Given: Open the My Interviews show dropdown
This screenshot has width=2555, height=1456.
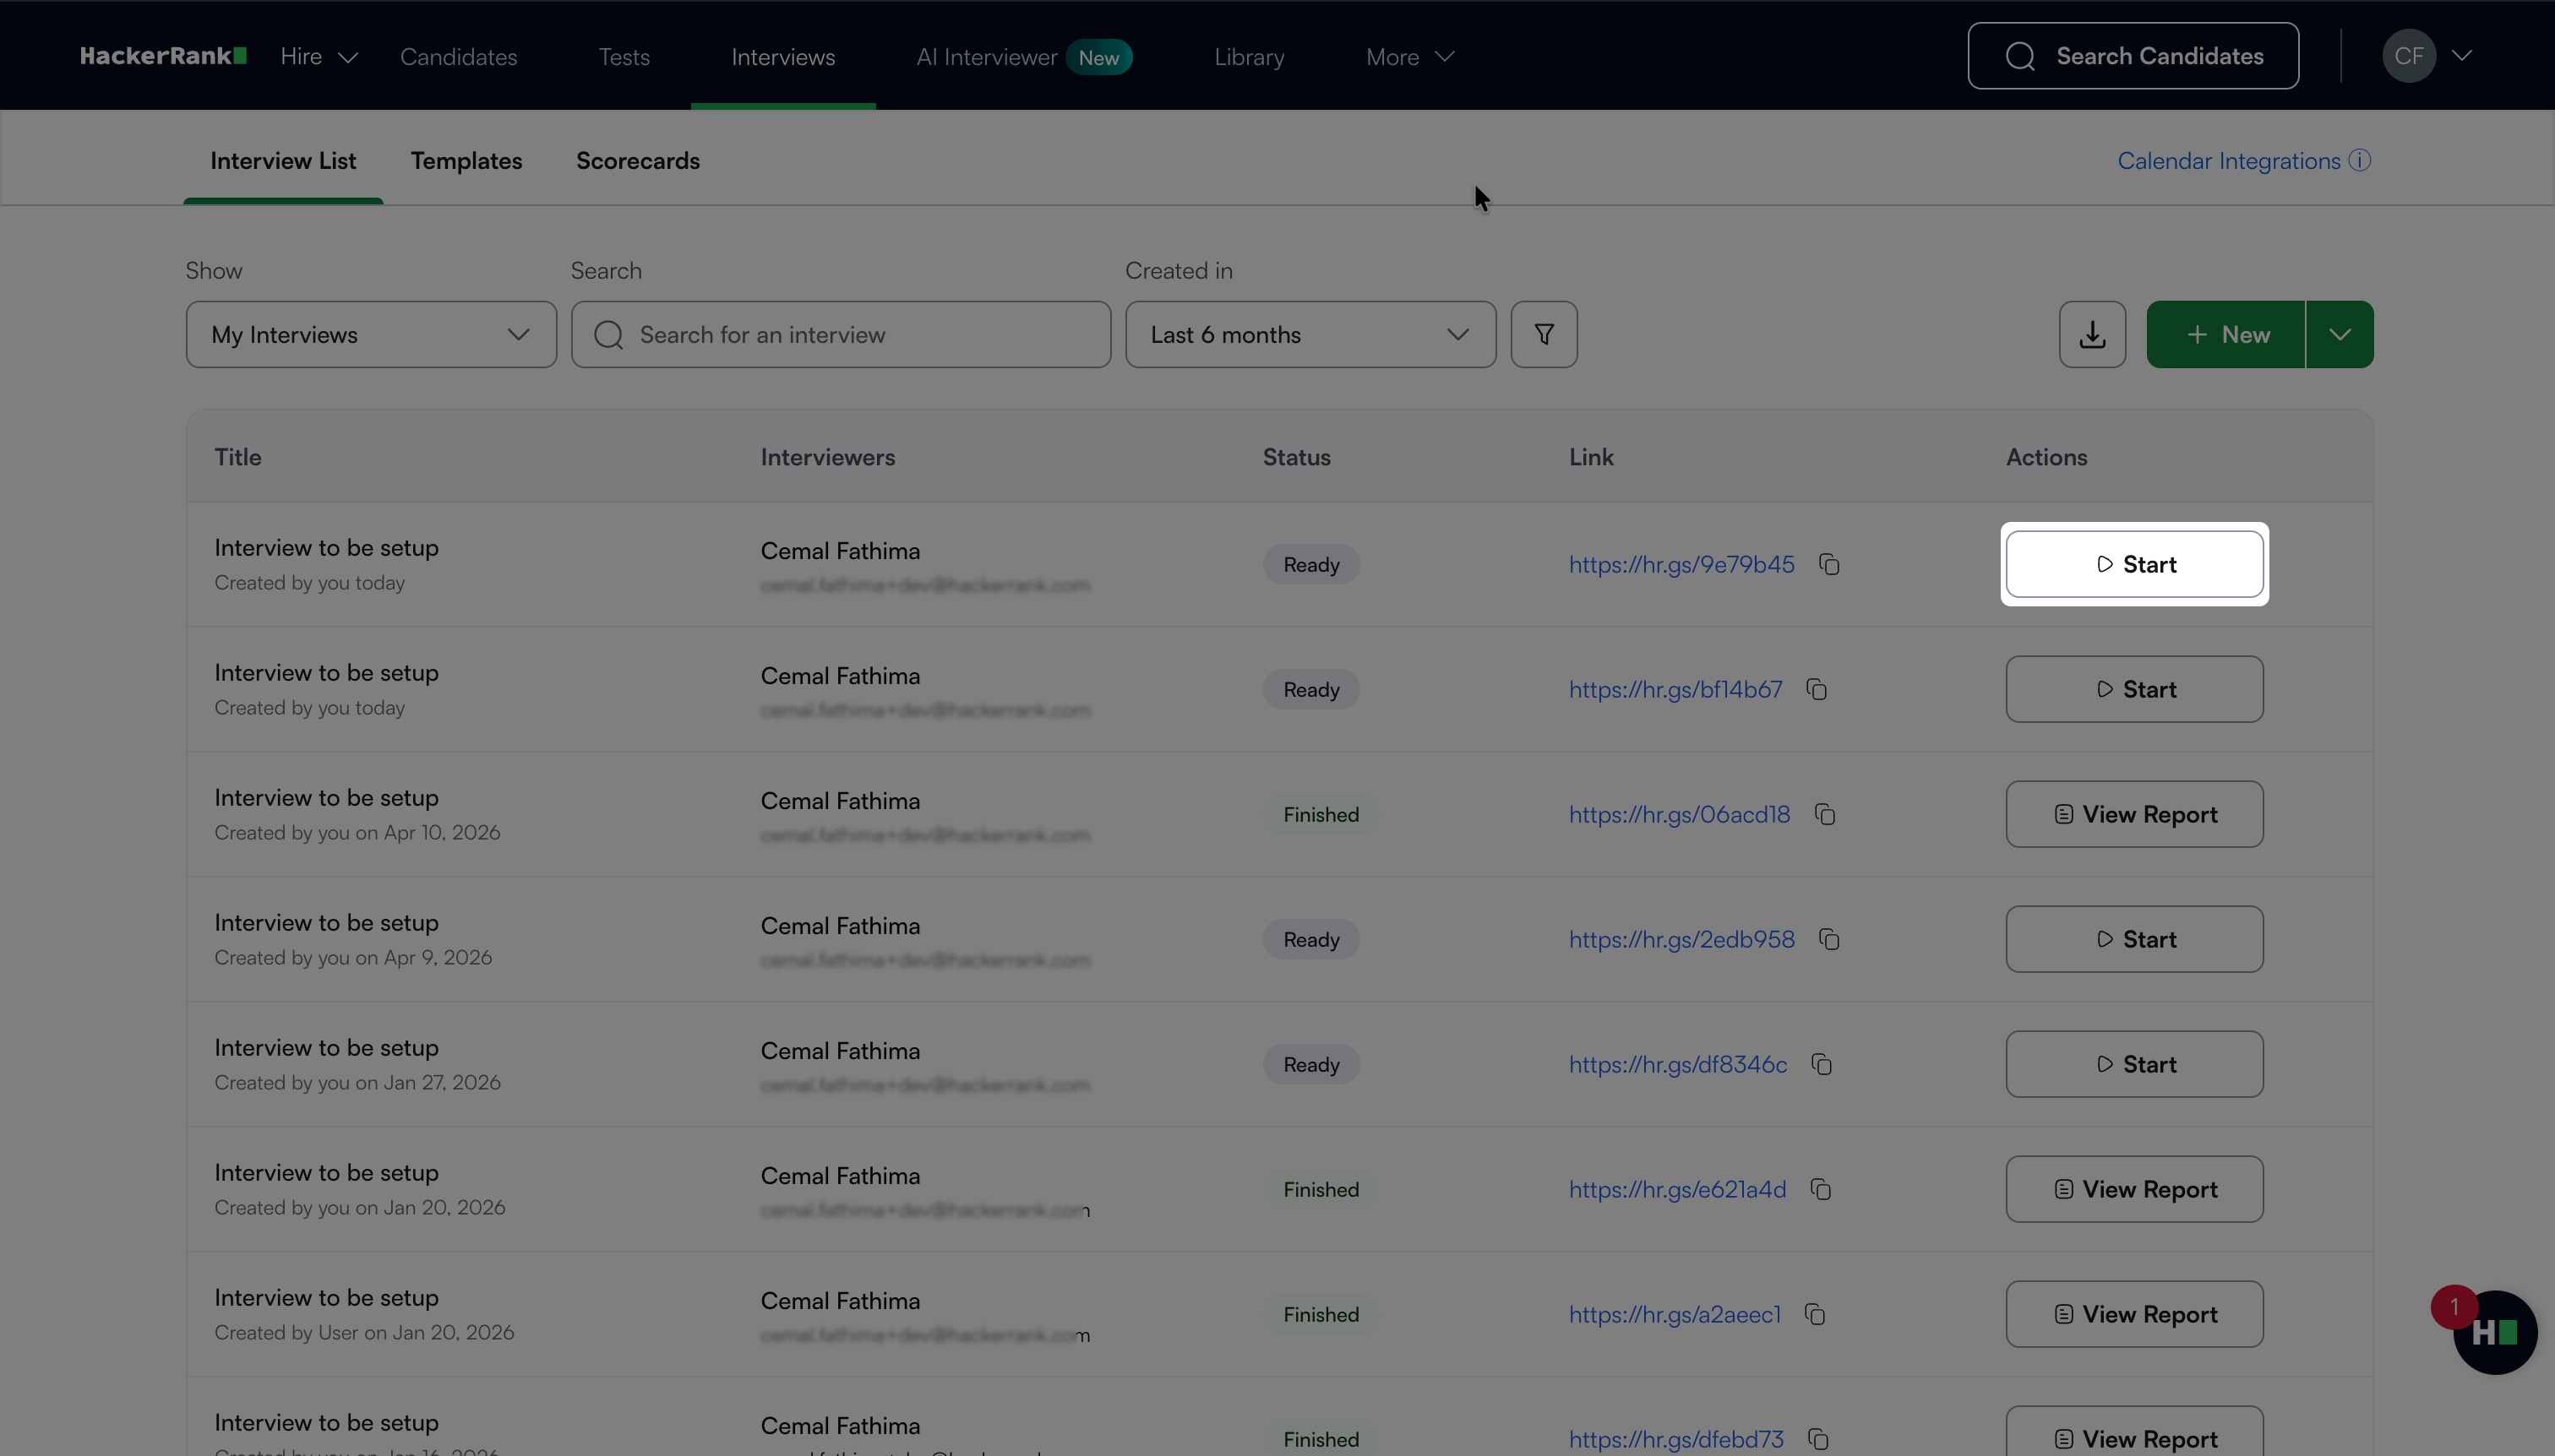Looking at the screenshot, I should [371, 334].
